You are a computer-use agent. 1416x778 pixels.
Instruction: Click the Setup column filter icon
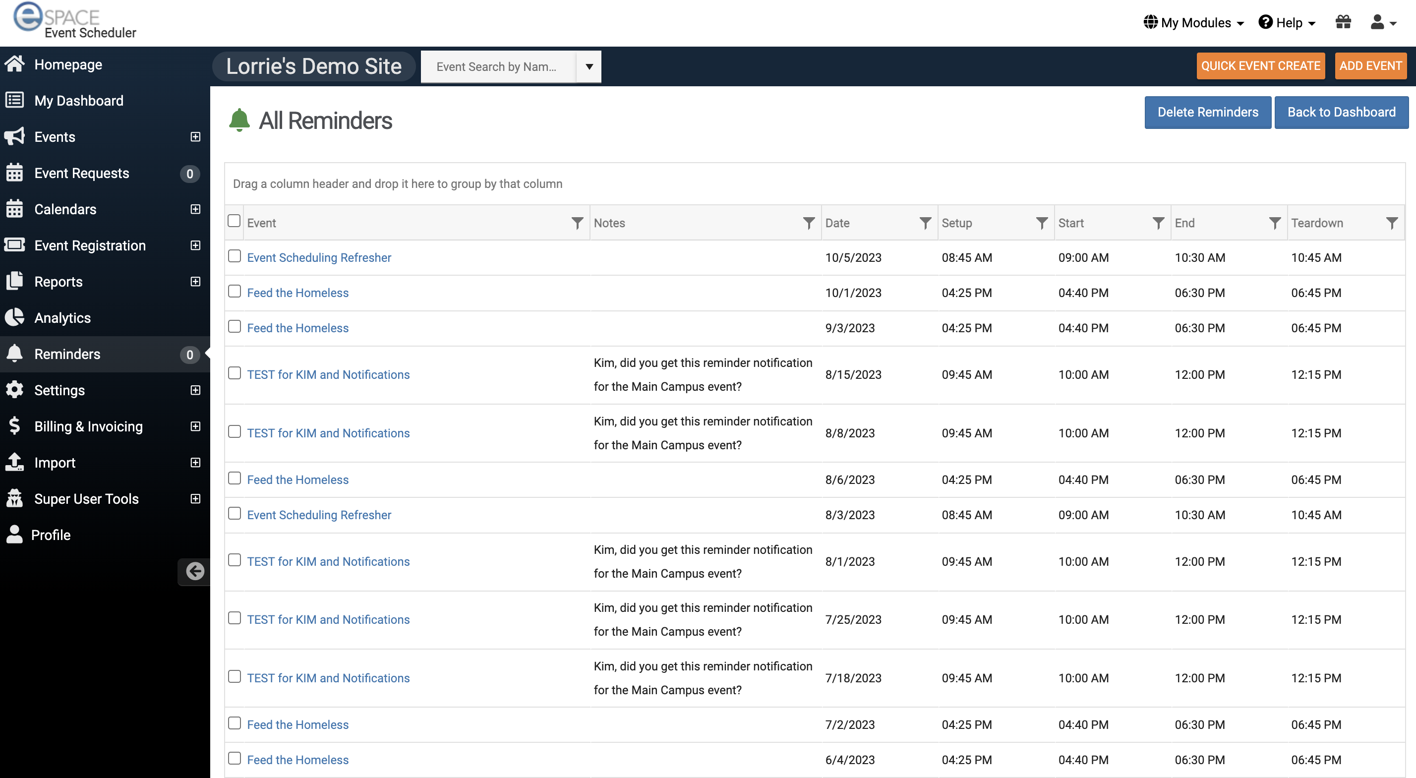coord(1042,223)
